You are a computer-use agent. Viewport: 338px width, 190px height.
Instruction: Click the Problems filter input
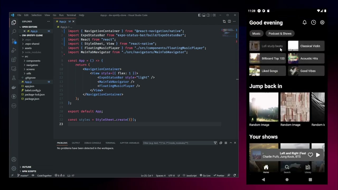tap(177, 143)
